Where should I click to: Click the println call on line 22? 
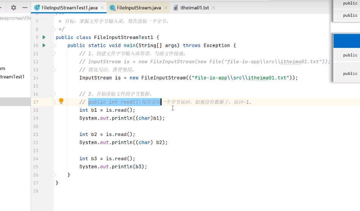click(122, 142)
